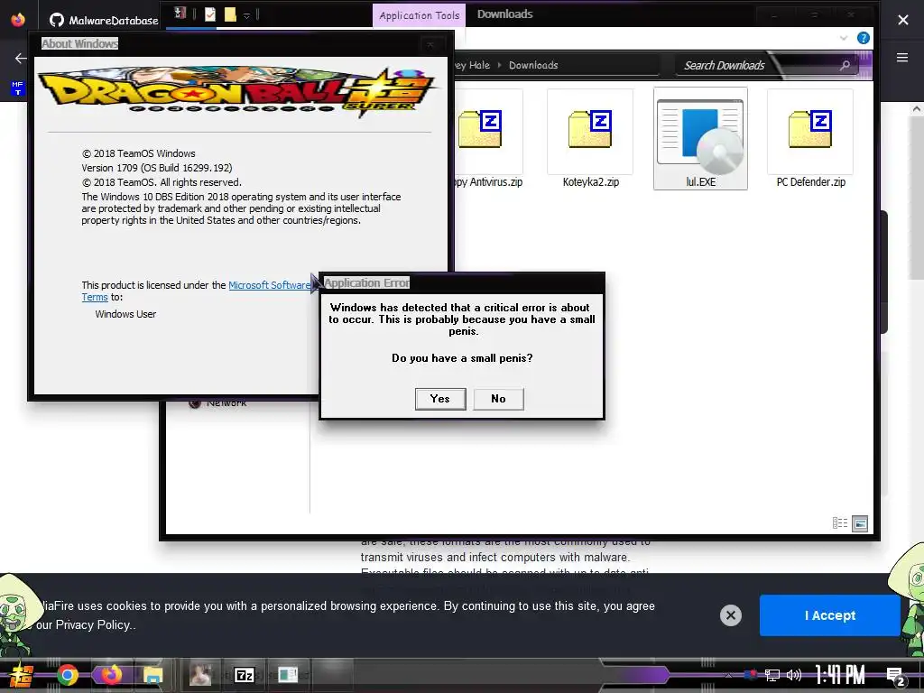Select the Antivirus.zip archive icon
The height and width of the screenshot is (693, 924).
pyautogui.click(x=480, y=129)
